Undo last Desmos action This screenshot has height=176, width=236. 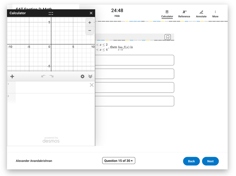click(x=43, y=76)
